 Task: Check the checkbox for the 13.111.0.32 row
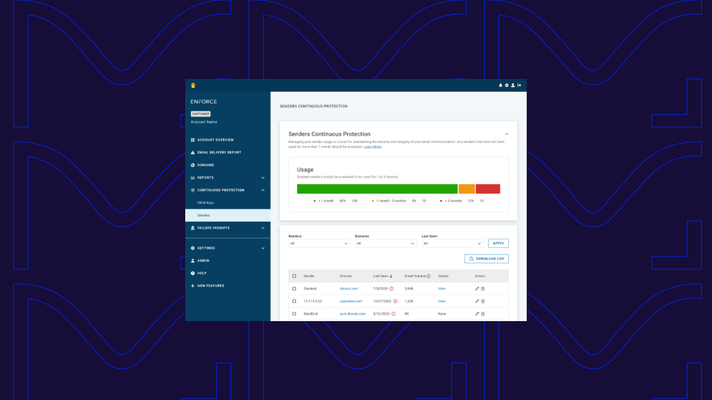(x=294, y=301)
